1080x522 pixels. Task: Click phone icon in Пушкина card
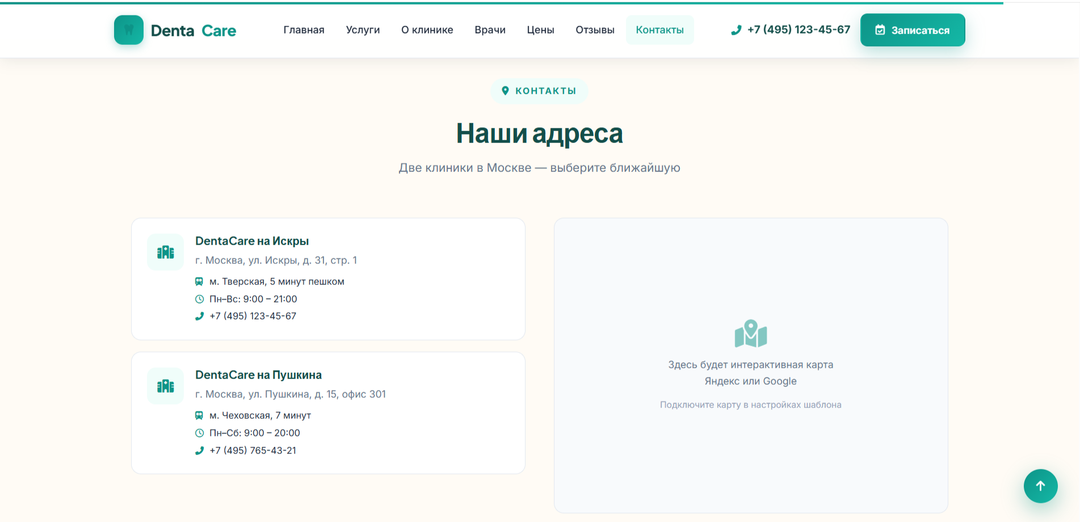[199, 451]
